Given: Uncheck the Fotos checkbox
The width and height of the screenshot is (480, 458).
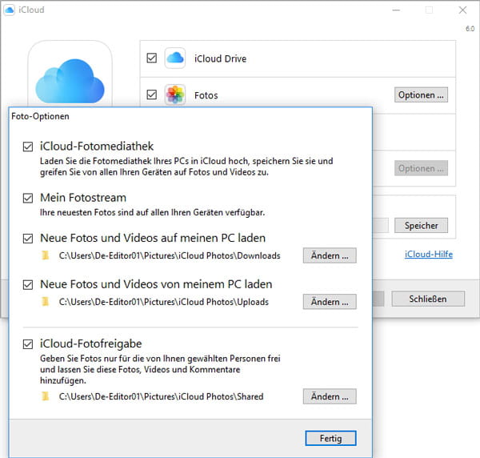Looking at the screenshot, I should click(x=152, y=94).
